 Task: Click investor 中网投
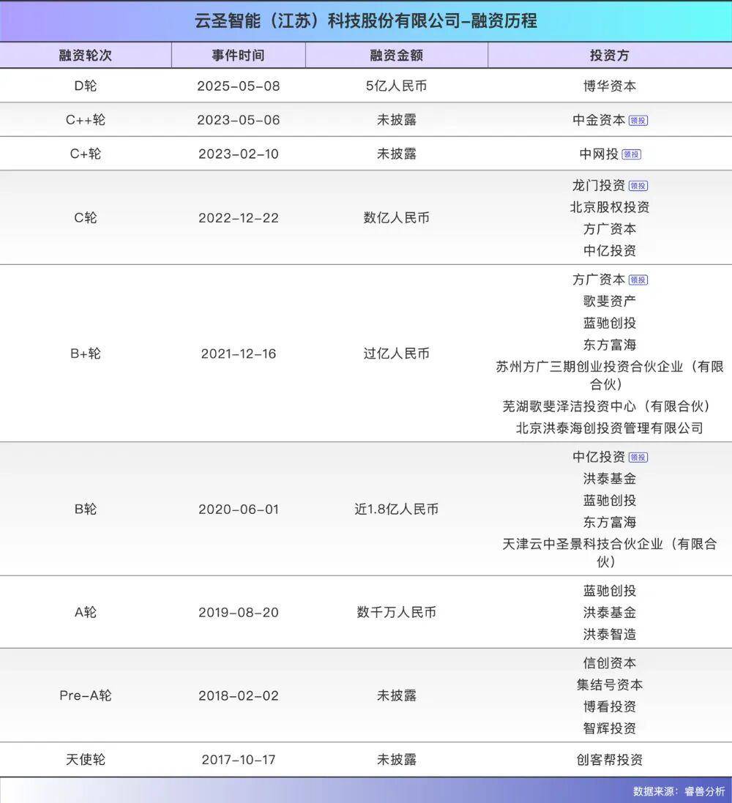point(599,154)
